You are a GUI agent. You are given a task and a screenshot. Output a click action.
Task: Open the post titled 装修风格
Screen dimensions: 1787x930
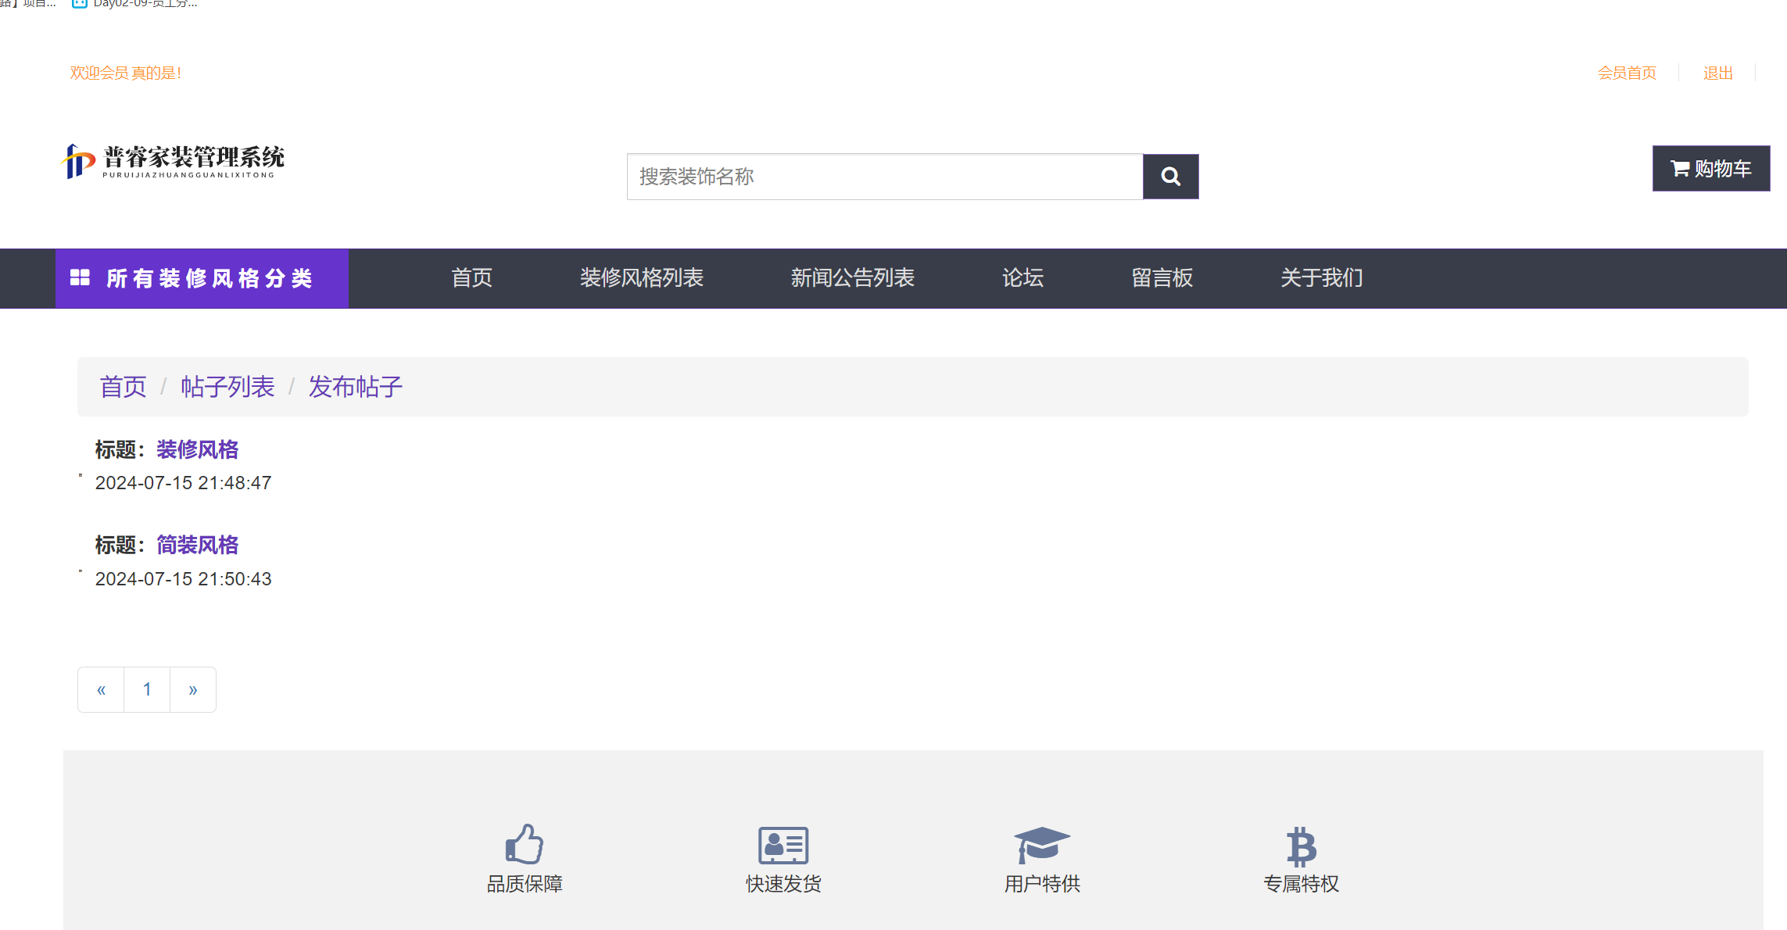(x=197, y=449)
